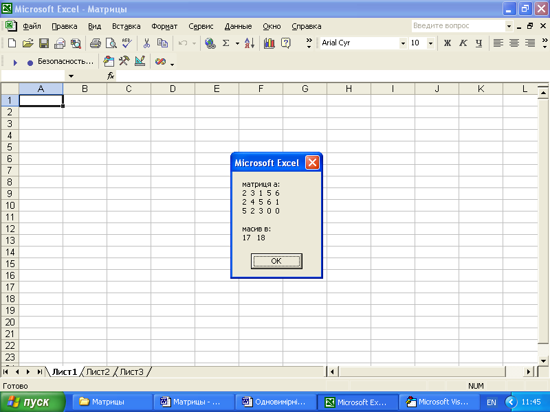Click the Run Macro play icon
This screenshot has width=550, height=412.
(x=14, y=62)
